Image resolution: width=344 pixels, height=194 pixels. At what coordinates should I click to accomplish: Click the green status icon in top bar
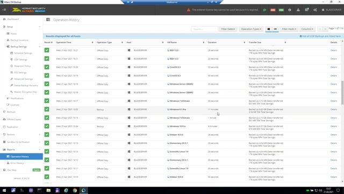point(264,10)
